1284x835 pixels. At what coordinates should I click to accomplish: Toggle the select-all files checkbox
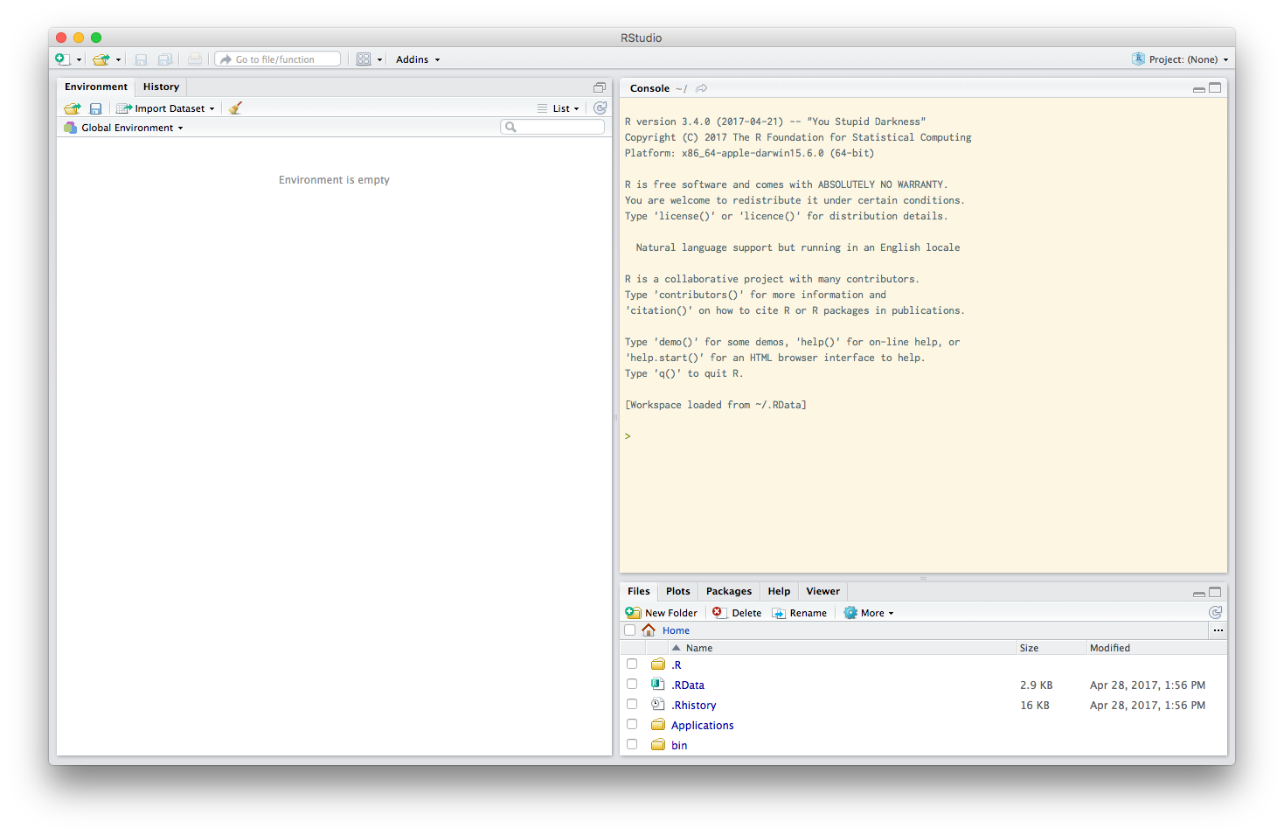(x=629, y=630)
